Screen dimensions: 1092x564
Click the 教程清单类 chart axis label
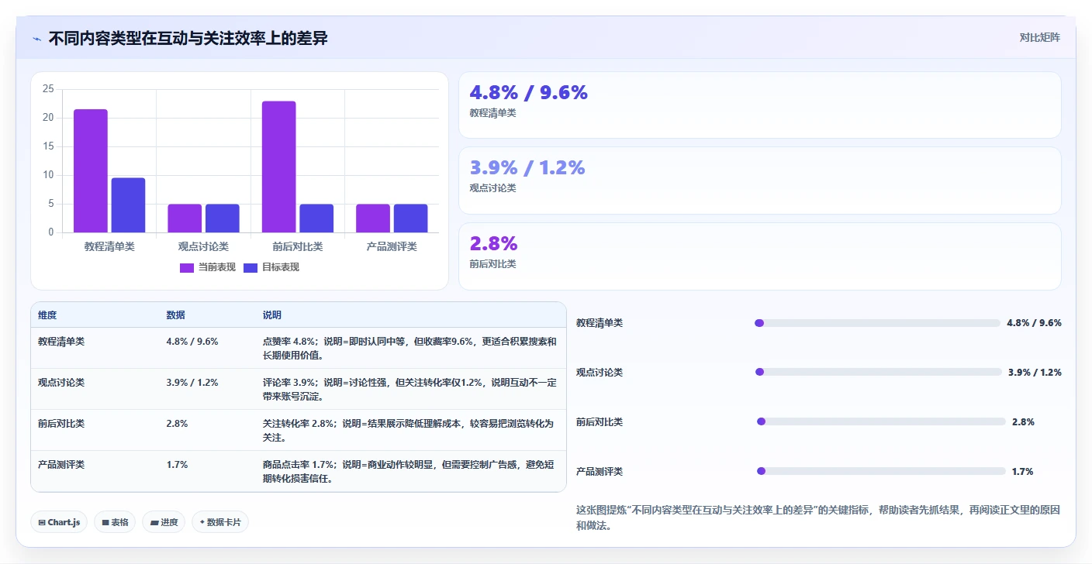coord(109,246)
